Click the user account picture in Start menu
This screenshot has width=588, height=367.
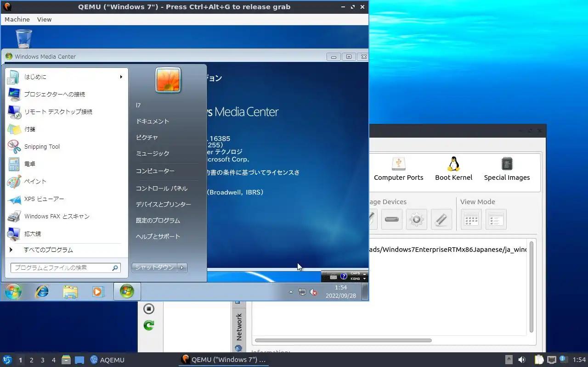[x=168, y=80]
